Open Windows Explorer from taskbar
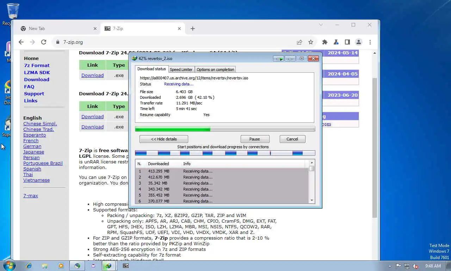The image size is (451, 271). [x=45, y=266]
